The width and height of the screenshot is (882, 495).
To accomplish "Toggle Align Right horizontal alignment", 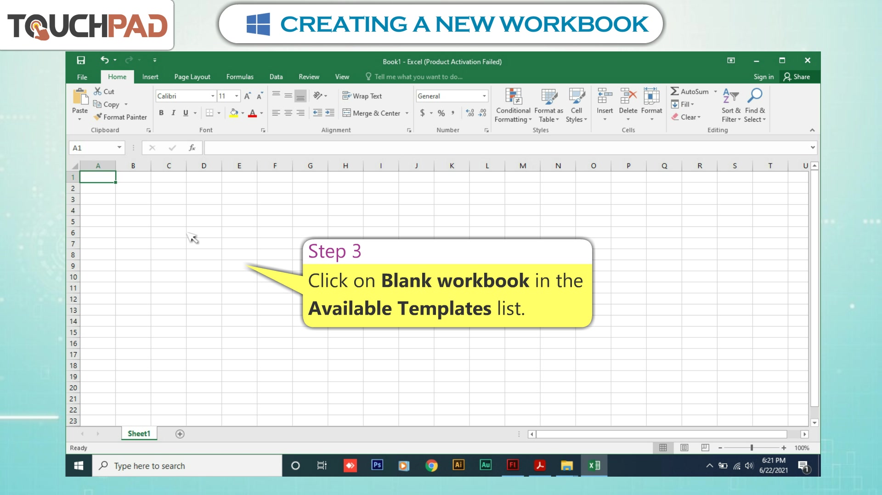I will tap(300, 113).
